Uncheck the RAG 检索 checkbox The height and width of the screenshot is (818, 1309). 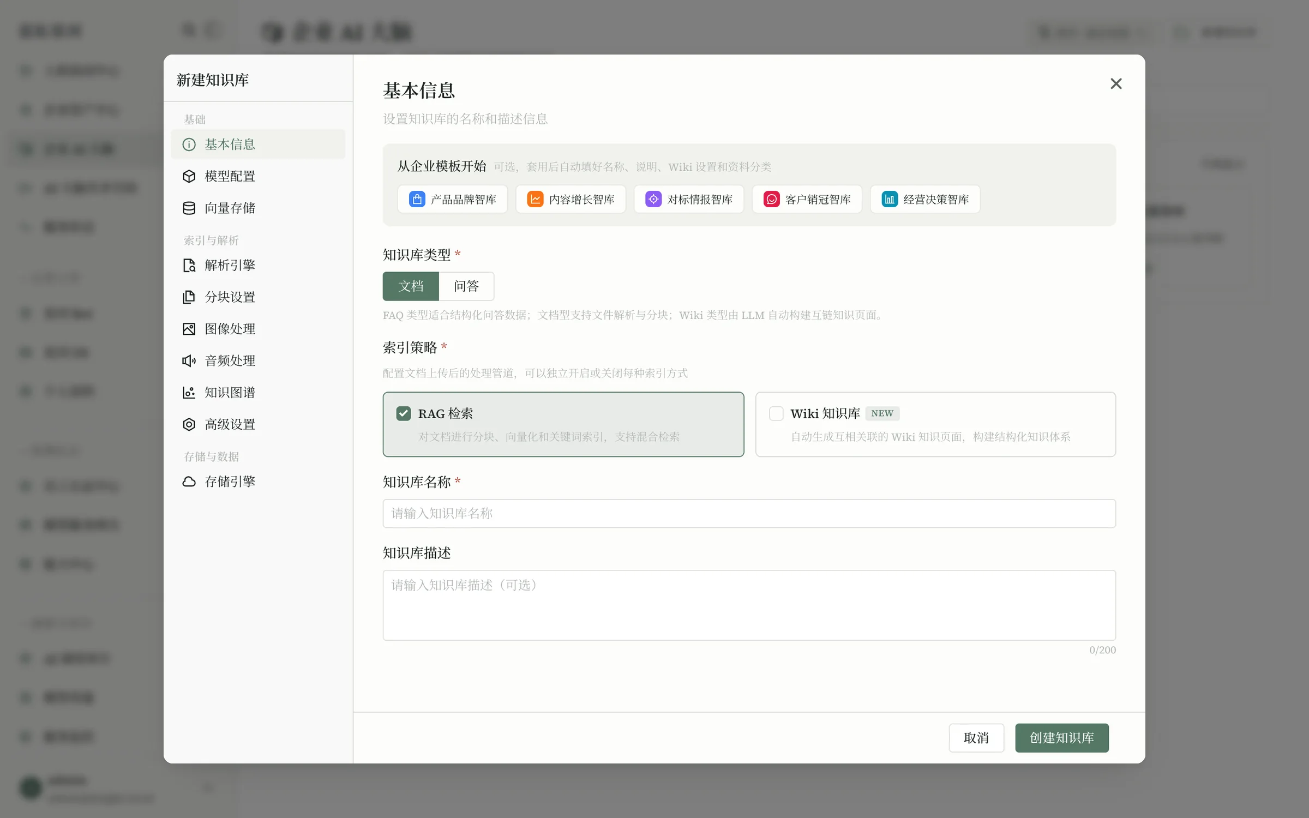(x=404, y=413)
